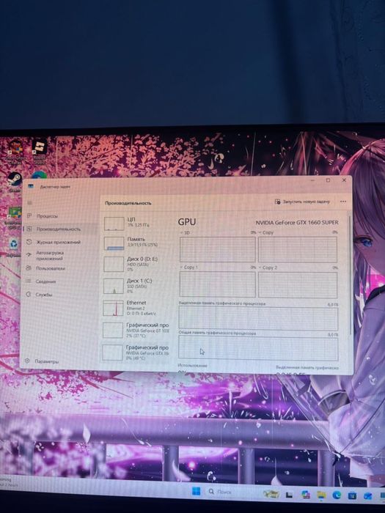Open Журнал приложений in the sidebar
Screen dimensions: 385x513
click(x=60, y=242)
